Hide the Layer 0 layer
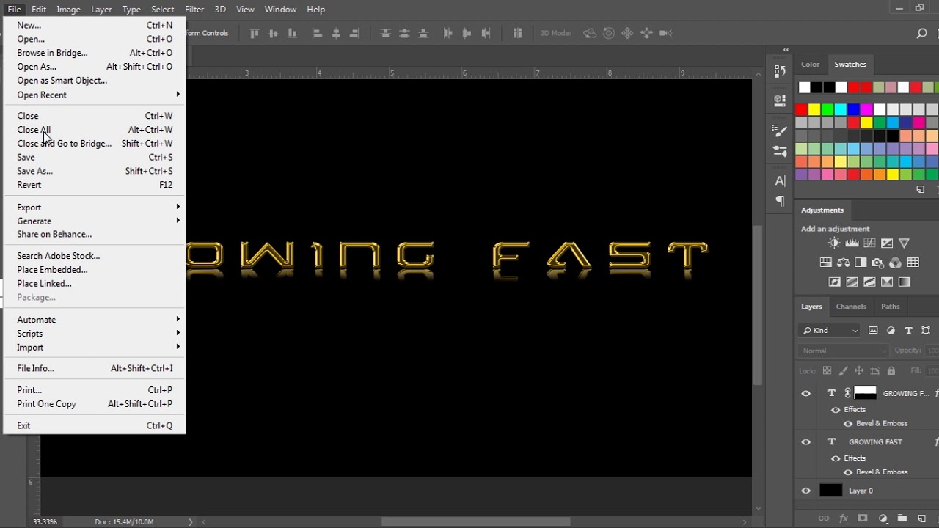The width and height of the screenshot is (939, 528). tap(806, 491)
